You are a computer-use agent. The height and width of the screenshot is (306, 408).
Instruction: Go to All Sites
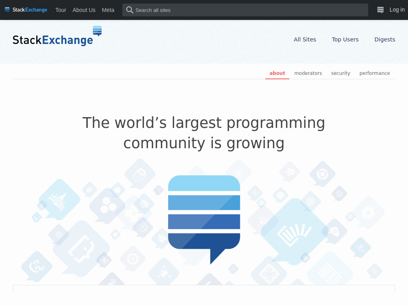tap(305, 39)
